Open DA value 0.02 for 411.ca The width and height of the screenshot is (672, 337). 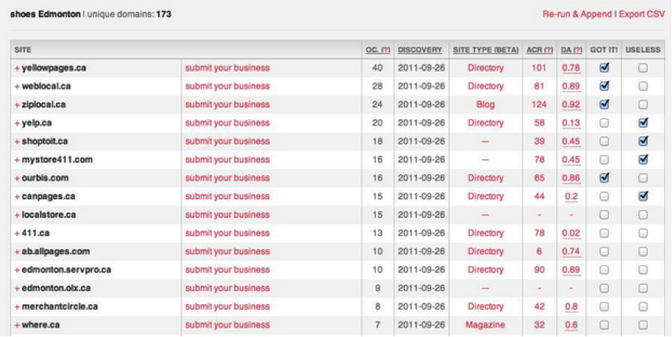572,233
